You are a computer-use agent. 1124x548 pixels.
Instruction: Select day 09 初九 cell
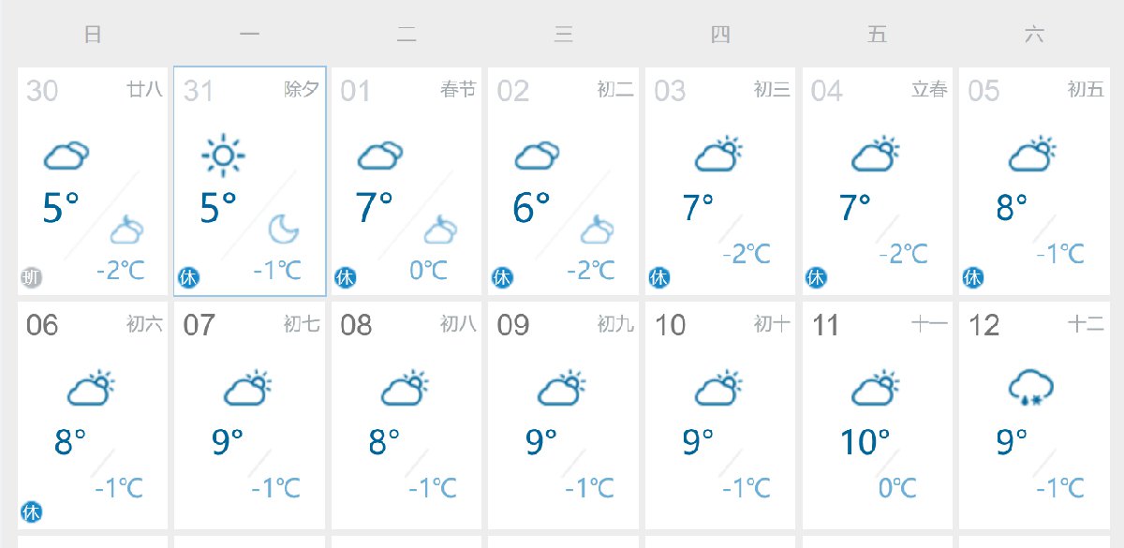tap(564, 415)
